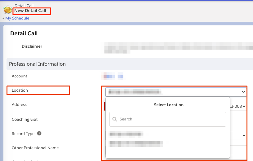Click the Detail Call handshake icon
The image size is (253, 161).
pyautogui.click(x=8, y=10)
